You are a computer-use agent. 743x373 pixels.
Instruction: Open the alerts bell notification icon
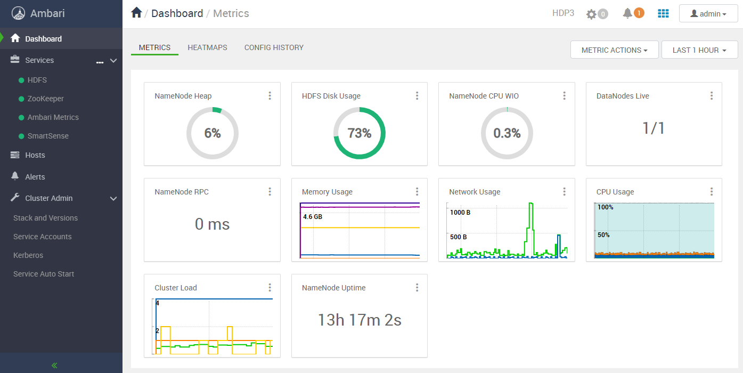point(627,13)
